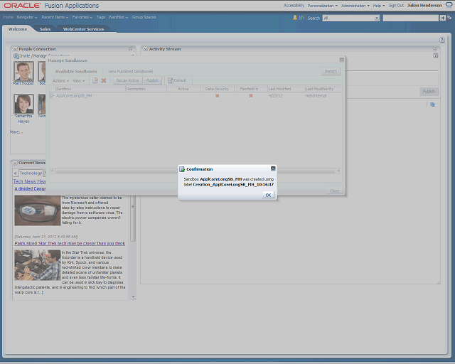The width and height of the screenshot is (455, 364).
Task: Open the Tech News Headlines link
Action: (x=29, y=181)
